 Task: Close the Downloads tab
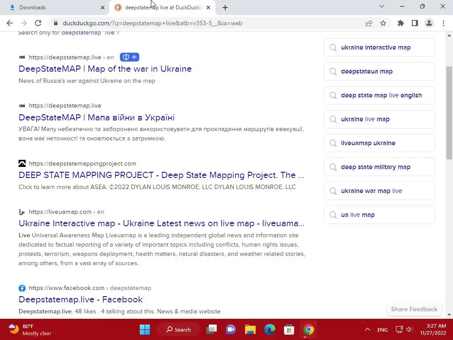tap(103, 8)
